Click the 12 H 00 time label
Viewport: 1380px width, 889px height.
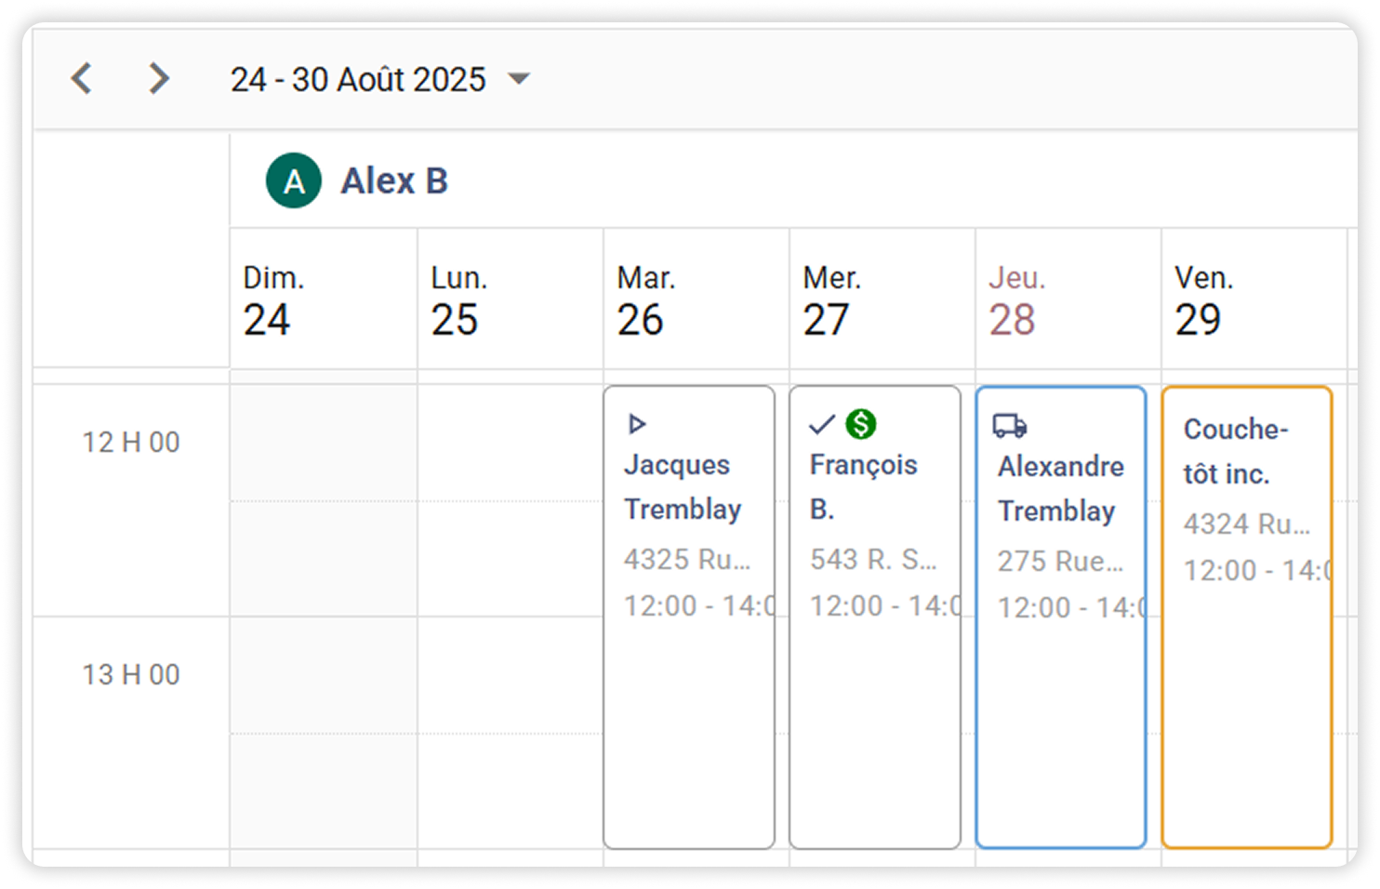tap(131, 443)
